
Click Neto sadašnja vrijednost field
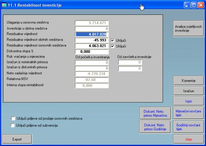(x=92, y=74)
